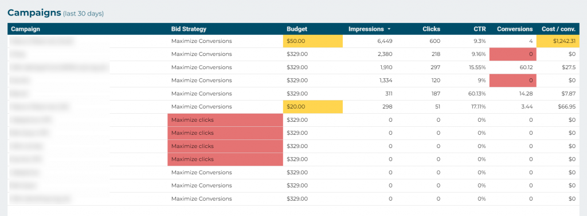
Task: Select the yellow $20.00 budget cell
Action: click(312, 107)
